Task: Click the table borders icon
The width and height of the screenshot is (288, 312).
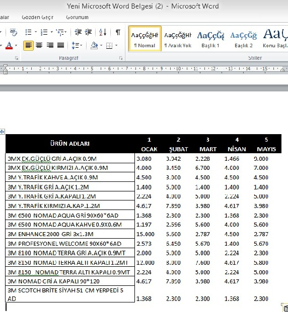Action: [x=109, y=45]
